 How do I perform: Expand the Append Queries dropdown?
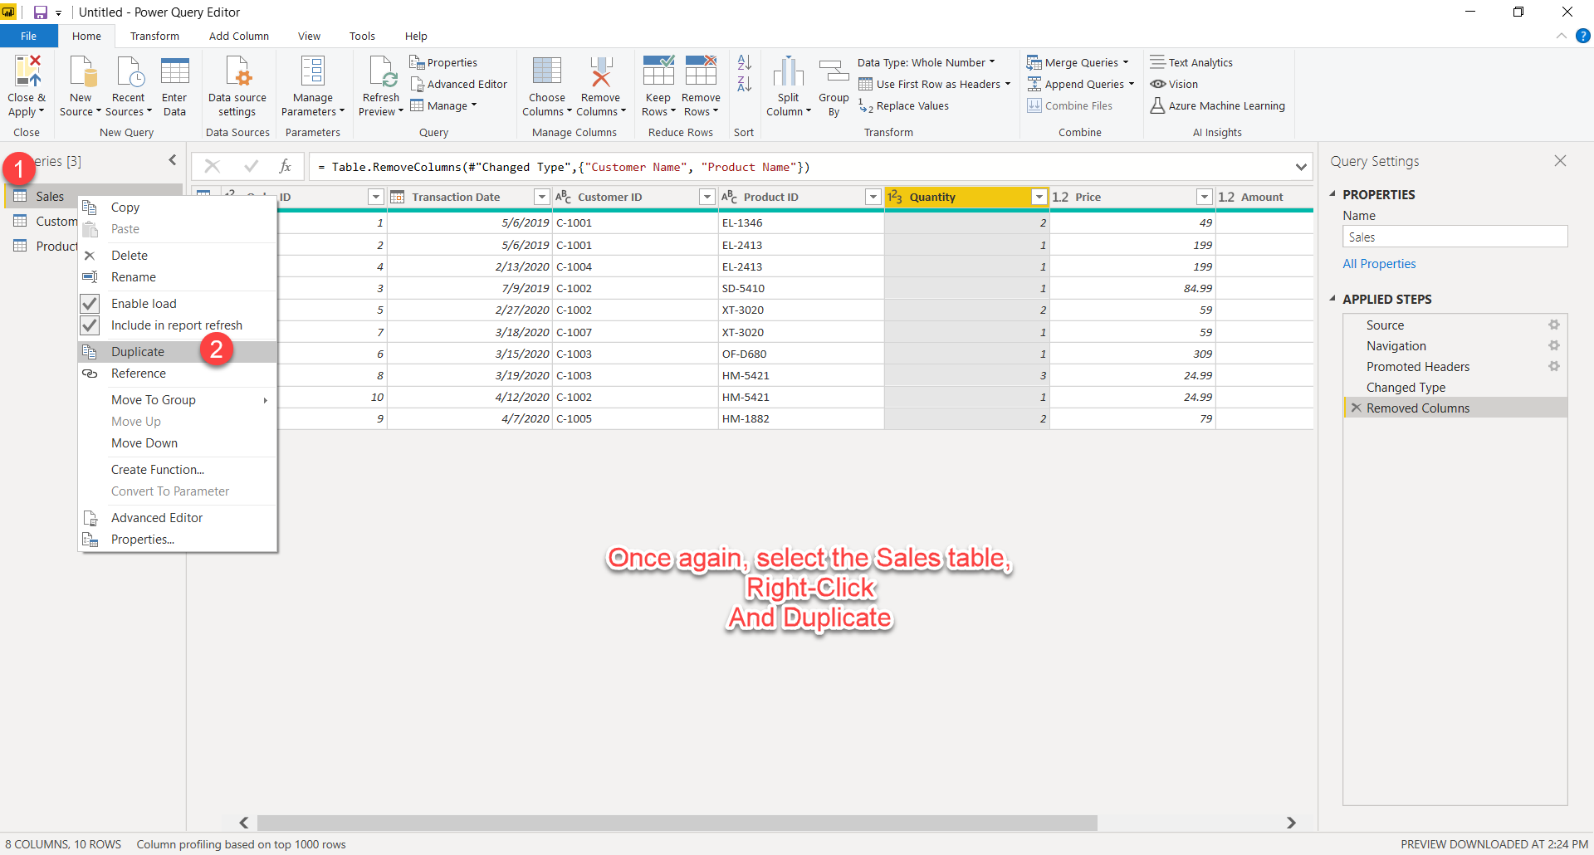pos(1132,84)
